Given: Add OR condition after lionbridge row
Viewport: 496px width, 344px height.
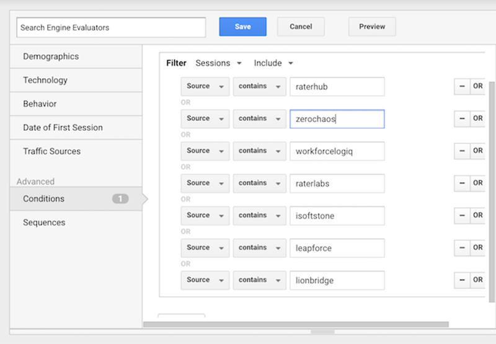Looking at the screenshot, I should tap(477, 280).
